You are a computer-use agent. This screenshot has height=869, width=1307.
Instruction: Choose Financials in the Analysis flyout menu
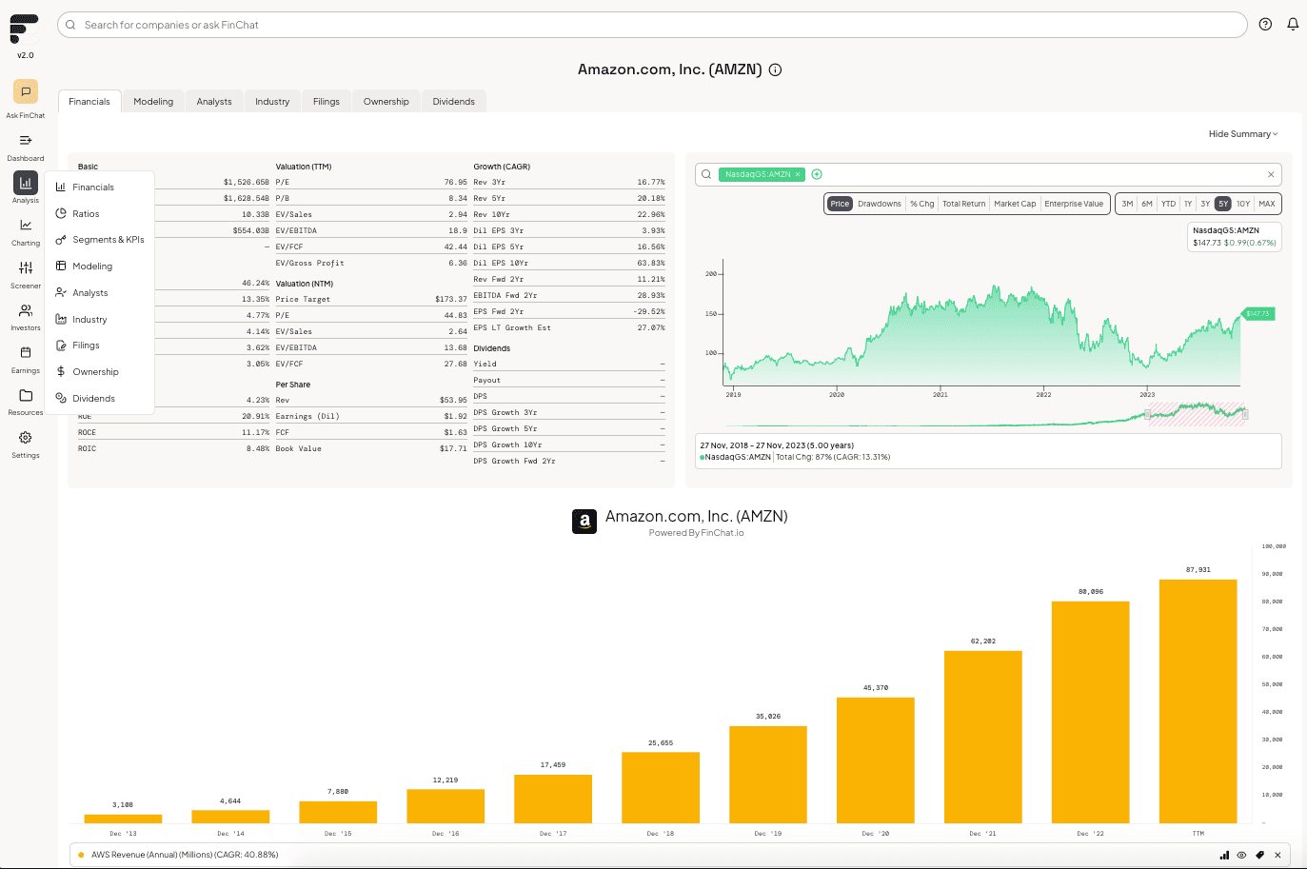coord(93,188)
